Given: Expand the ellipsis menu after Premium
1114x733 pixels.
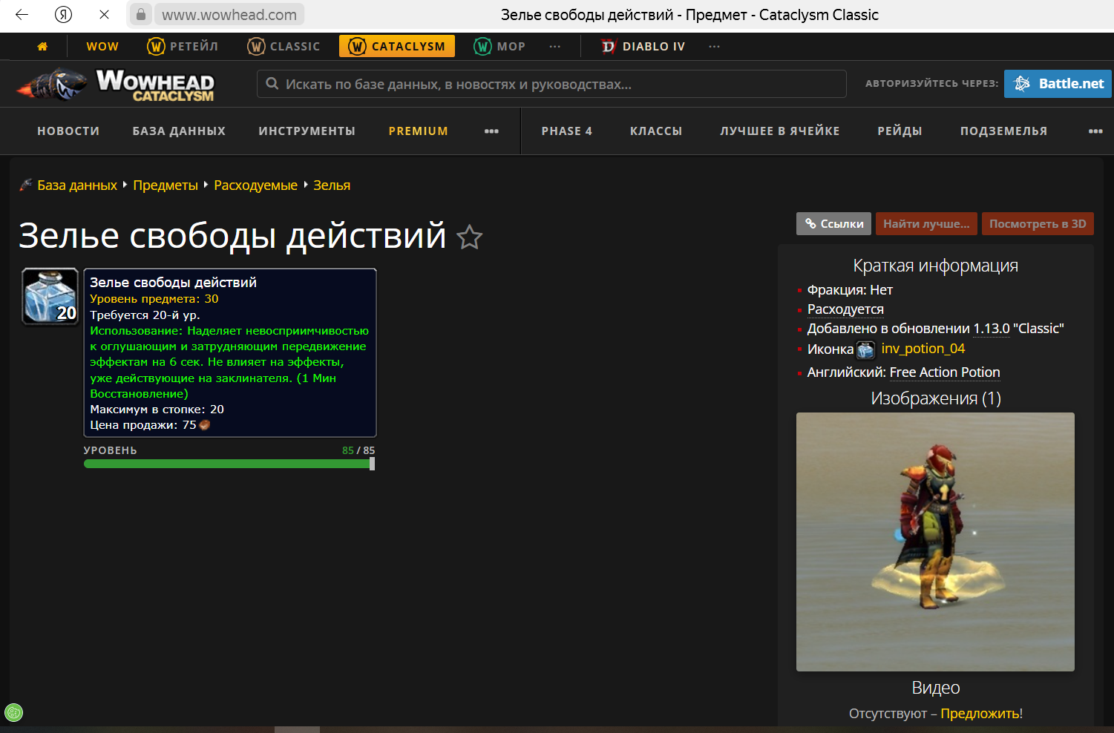Looking at the screenshot, I should pos(491,131).
